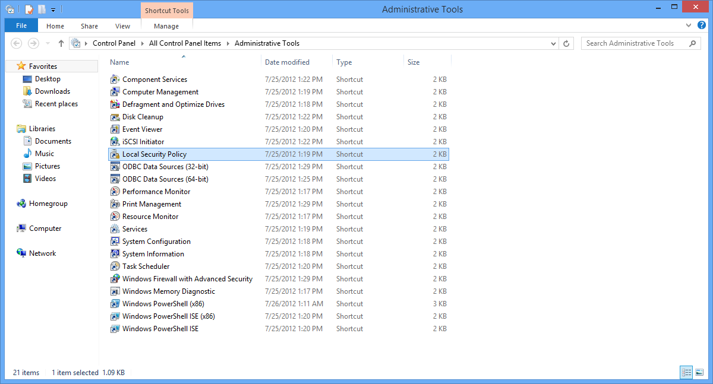The width and height of the screenshot is (713, 384).
Task: Select the ODBC Data Sources (64-bit) icon
Action: tap(115, 179)
